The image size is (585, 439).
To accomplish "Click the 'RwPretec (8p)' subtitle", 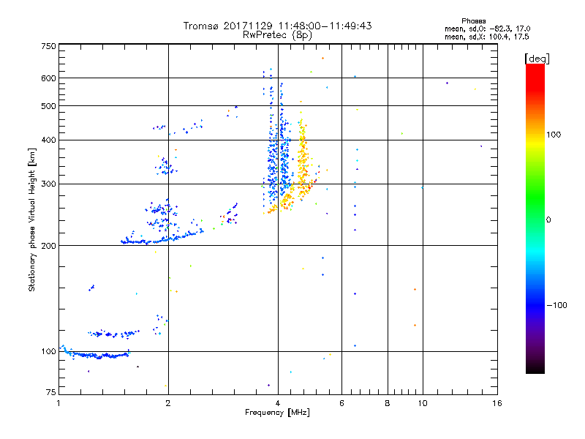I will pos(277,35).
